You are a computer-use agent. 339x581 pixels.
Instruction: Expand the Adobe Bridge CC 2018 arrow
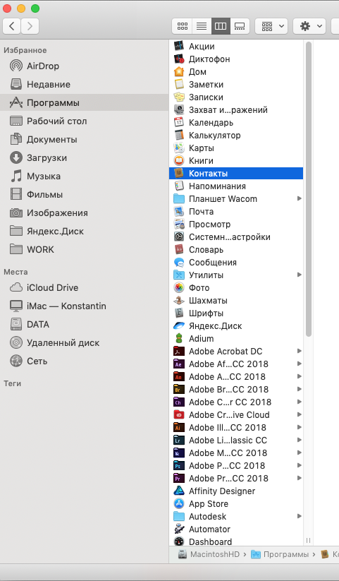[299, 389]
